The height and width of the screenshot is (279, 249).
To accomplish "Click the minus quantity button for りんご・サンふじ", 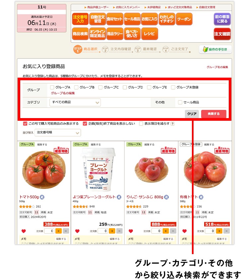I will point(173,231).
